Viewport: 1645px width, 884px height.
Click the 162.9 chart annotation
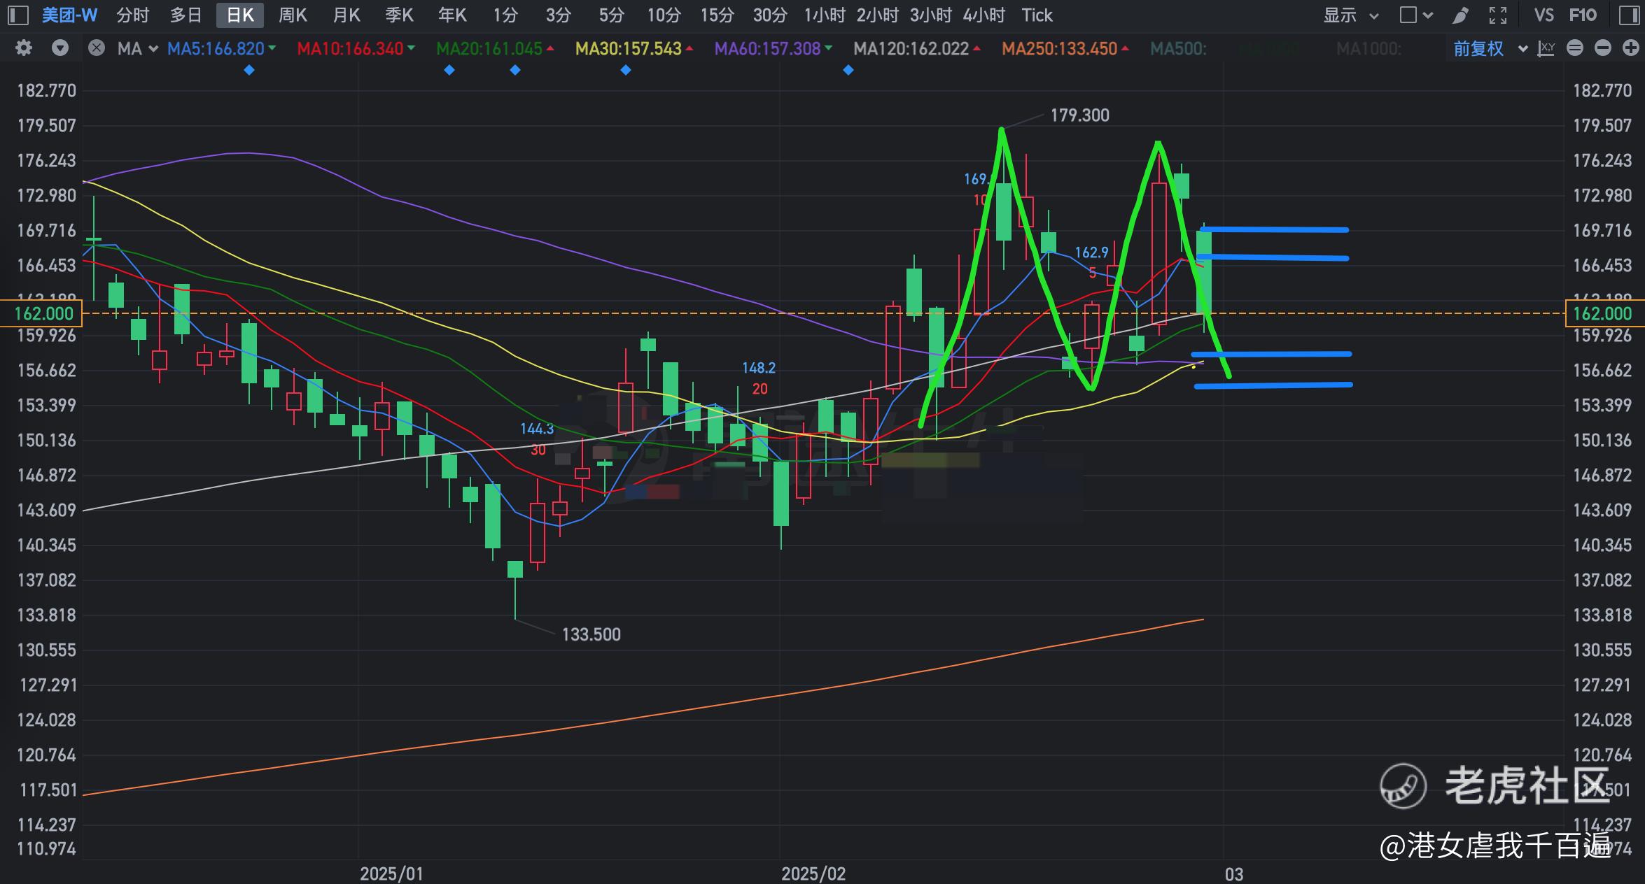[1091, 252]
